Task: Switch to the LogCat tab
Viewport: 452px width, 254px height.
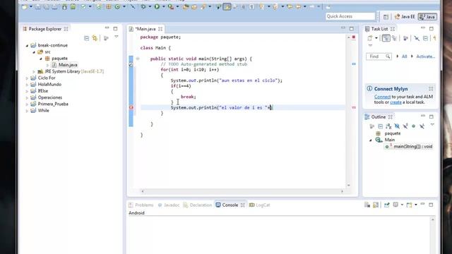Action: [259, 205]
